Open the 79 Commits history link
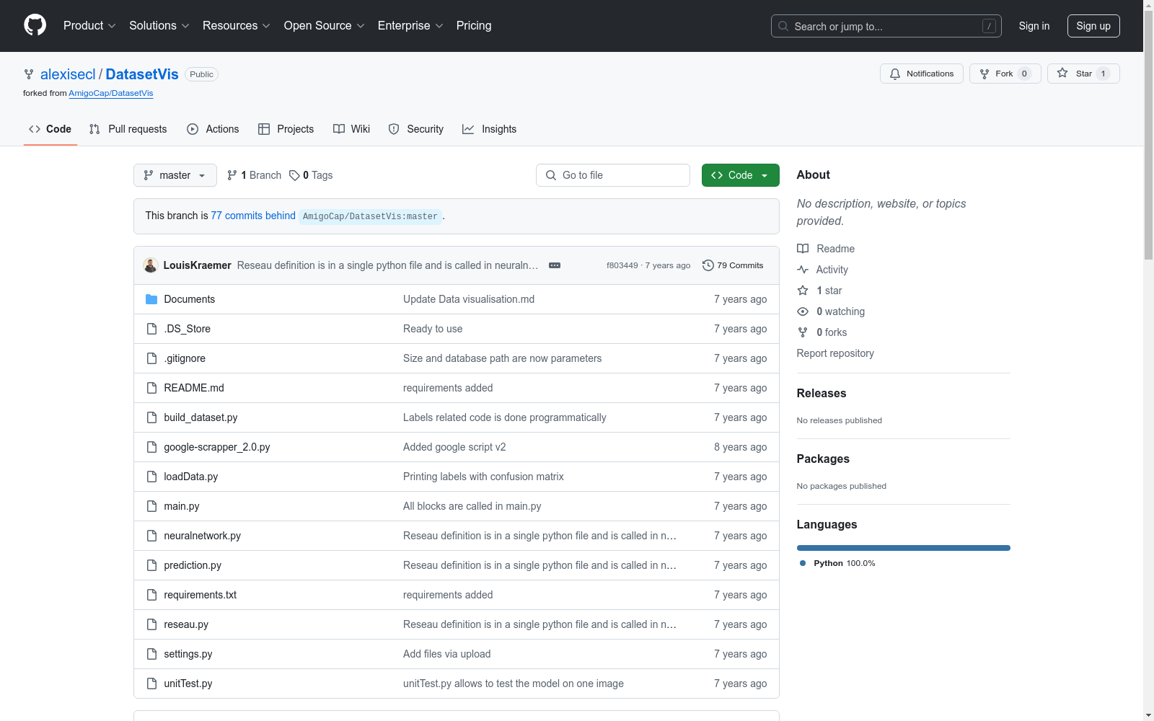 click(733, 265)
